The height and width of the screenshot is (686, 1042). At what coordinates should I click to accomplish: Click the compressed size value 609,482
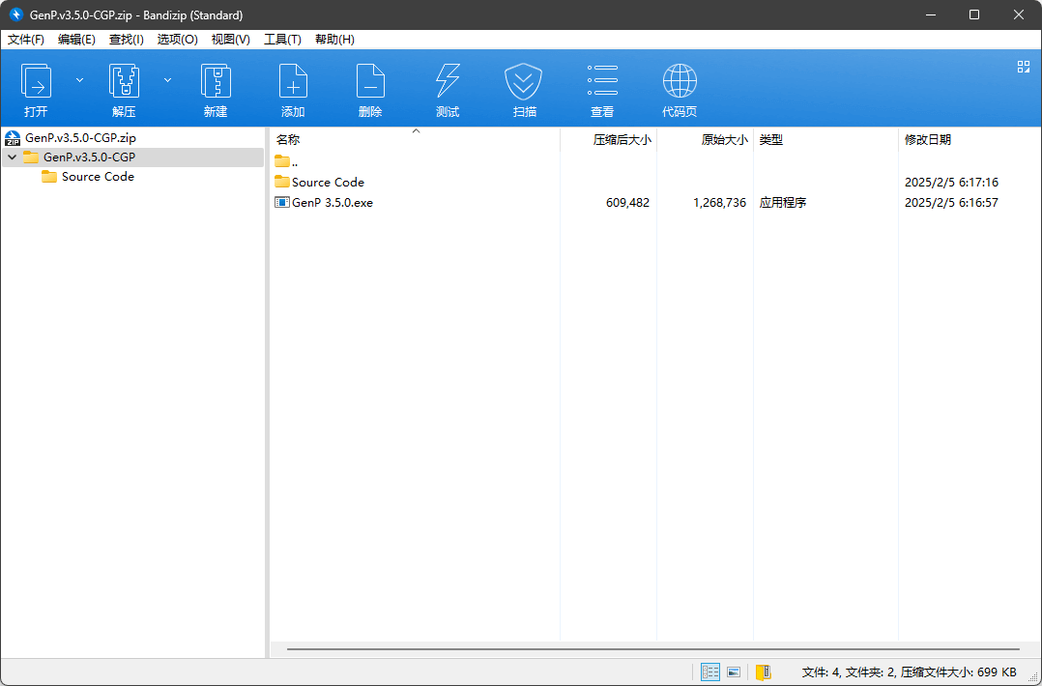(x=627, y=203)
